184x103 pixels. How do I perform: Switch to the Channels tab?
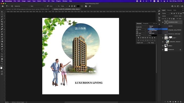tap(169, 10)
